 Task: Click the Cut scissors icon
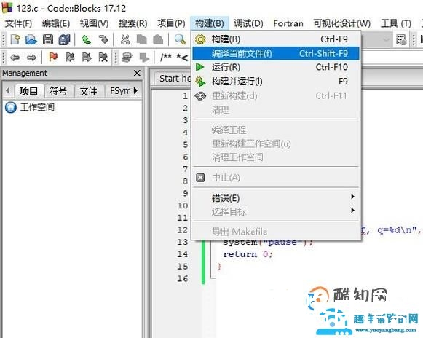point(125,39)
